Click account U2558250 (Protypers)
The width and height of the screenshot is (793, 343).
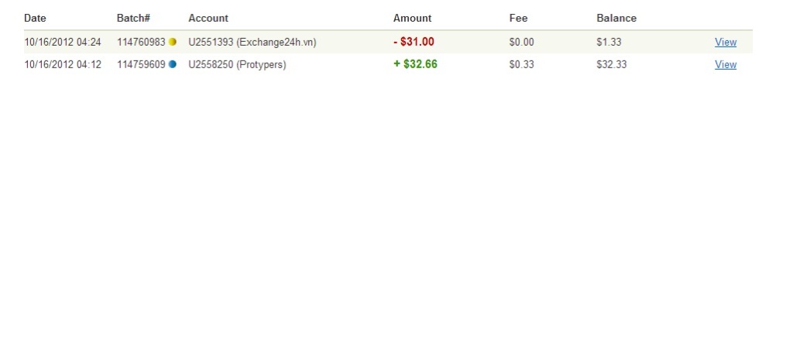point(237,65)
